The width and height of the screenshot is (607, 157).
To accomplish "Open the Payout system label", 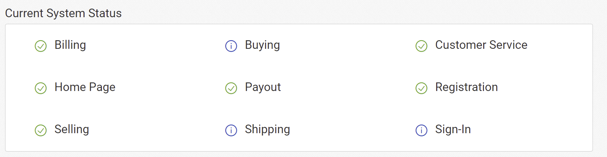I will coord(263,87).
